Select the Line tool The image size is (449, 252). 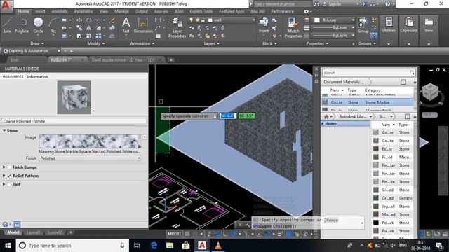click(x=8, y=25)
